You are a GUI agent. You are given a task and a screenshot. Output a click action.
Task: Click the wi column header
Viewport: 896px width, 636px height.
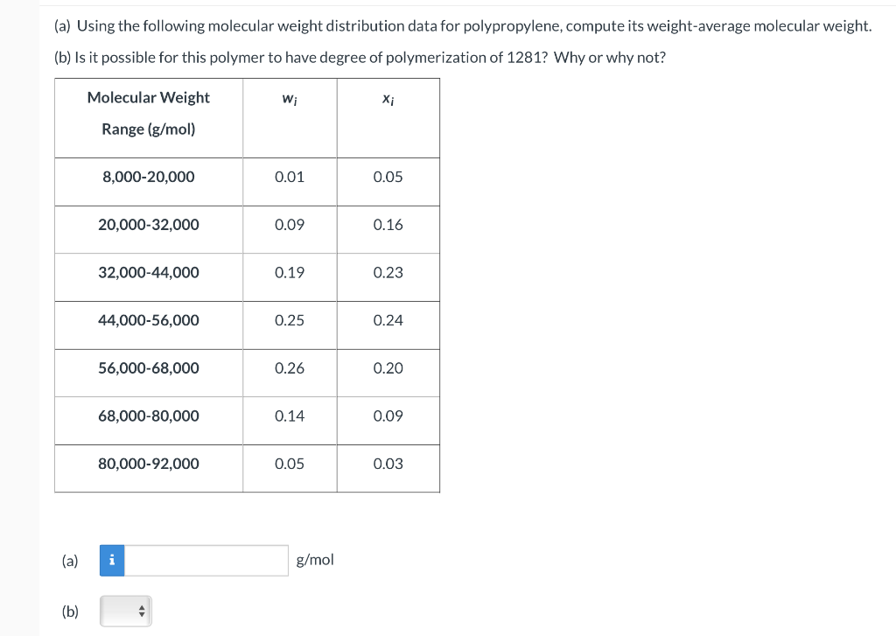289,98
